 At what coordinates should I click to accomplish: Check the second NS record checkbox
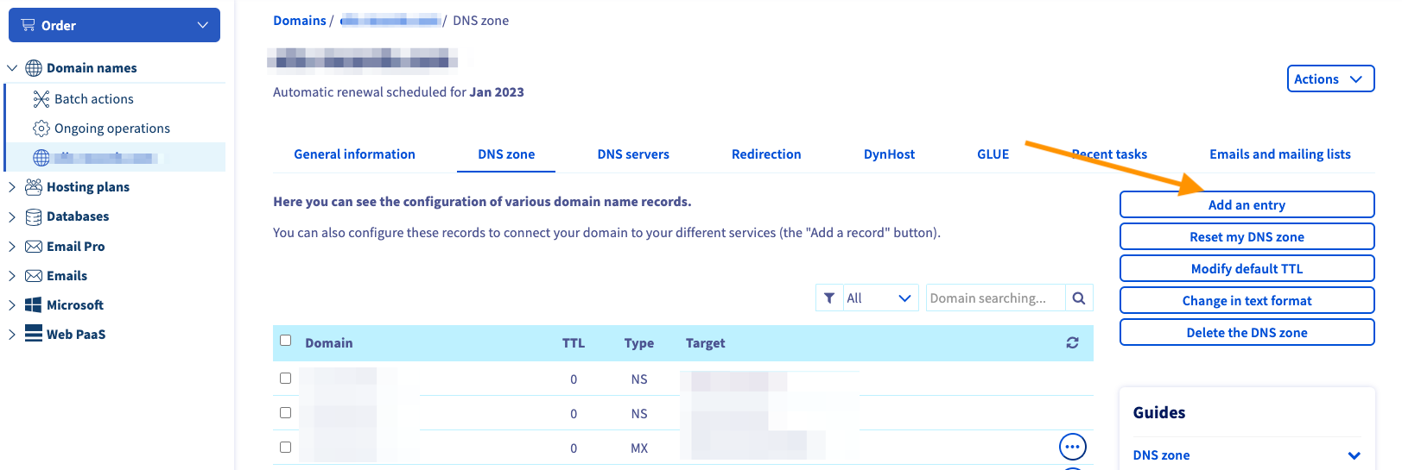pos(286,412)
